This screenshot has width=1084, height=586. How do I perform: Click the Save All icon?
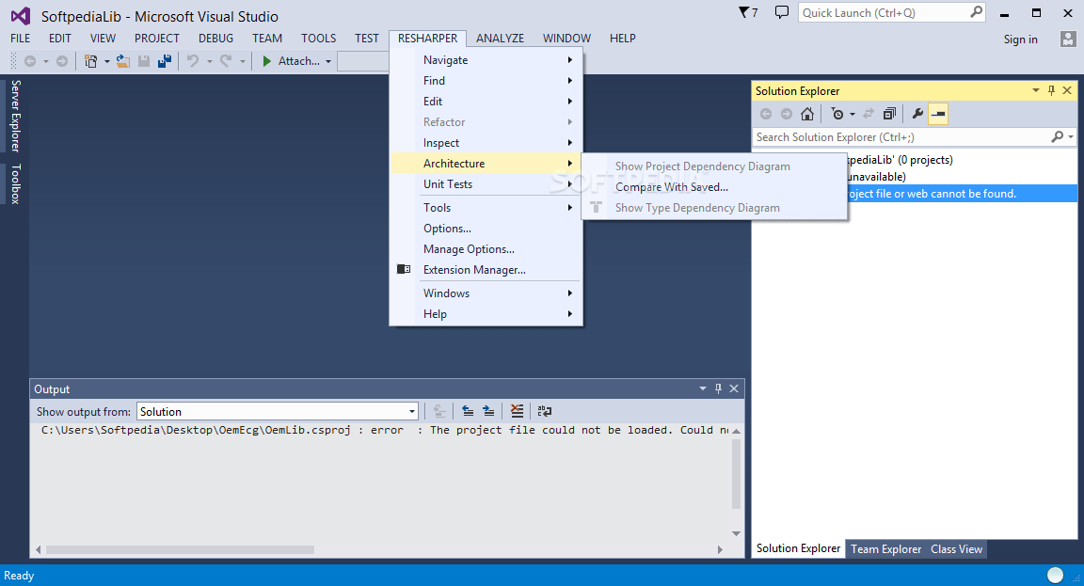165,61
